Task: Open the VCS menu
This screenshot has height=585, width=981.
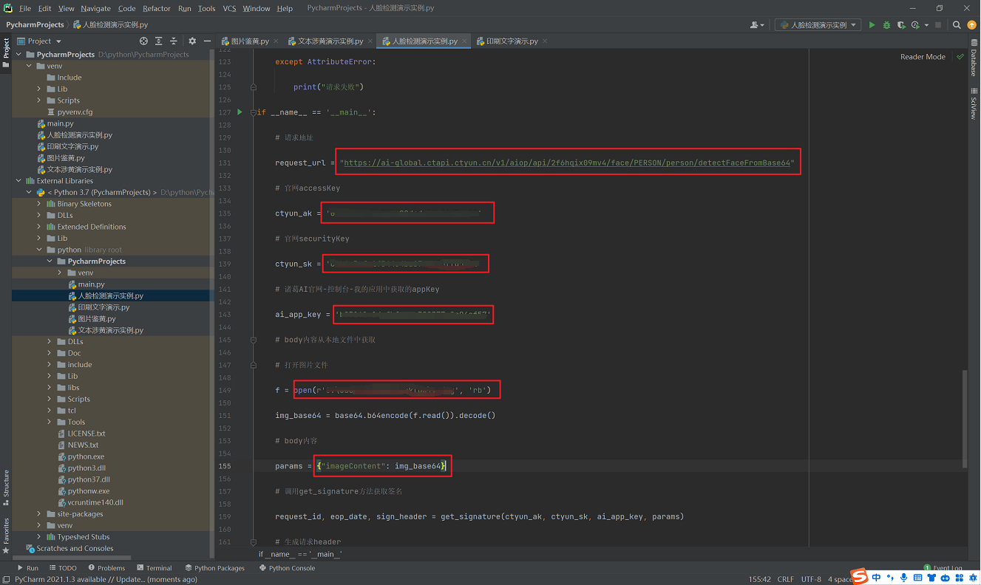Action: 229,8
